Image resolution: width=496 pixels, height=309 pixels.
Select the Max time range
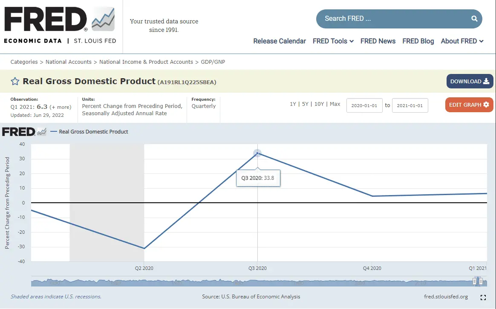coord(335,104)
